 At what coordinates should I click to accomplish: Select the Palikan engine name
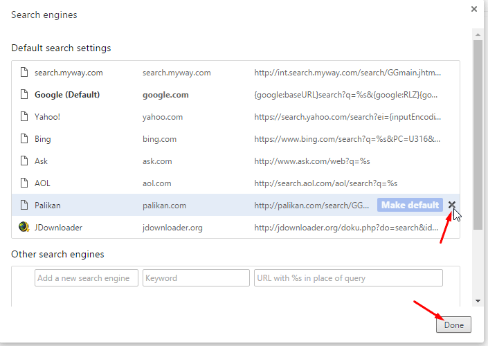(x=48, y=206)
